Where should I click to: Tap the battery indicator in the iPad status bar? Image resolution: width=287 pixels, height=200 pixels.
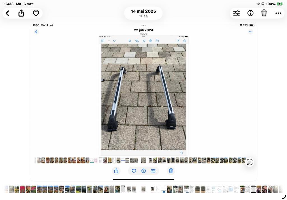[280, 4]
